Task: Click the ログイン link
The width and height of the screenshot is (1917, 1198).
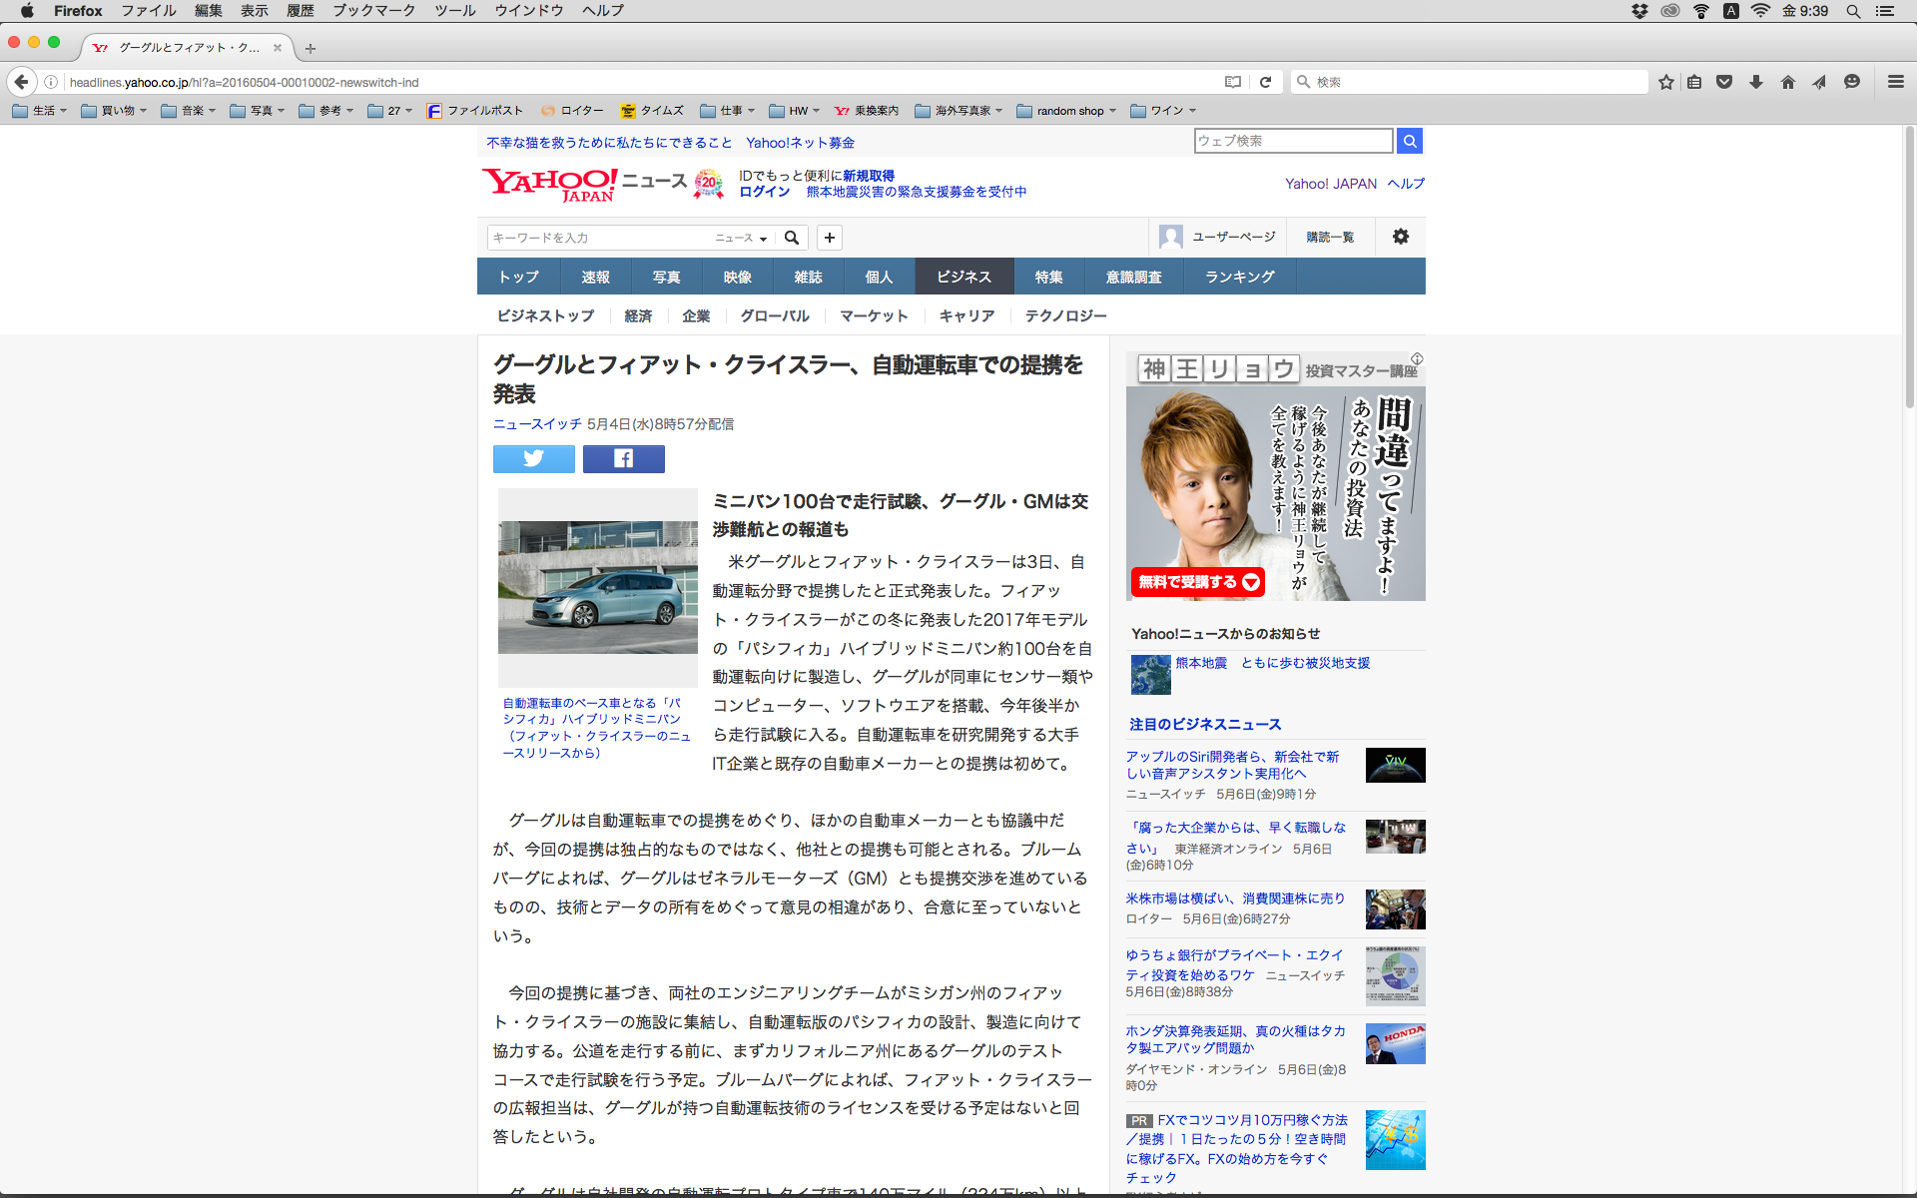Action: (x=764, y=192)
